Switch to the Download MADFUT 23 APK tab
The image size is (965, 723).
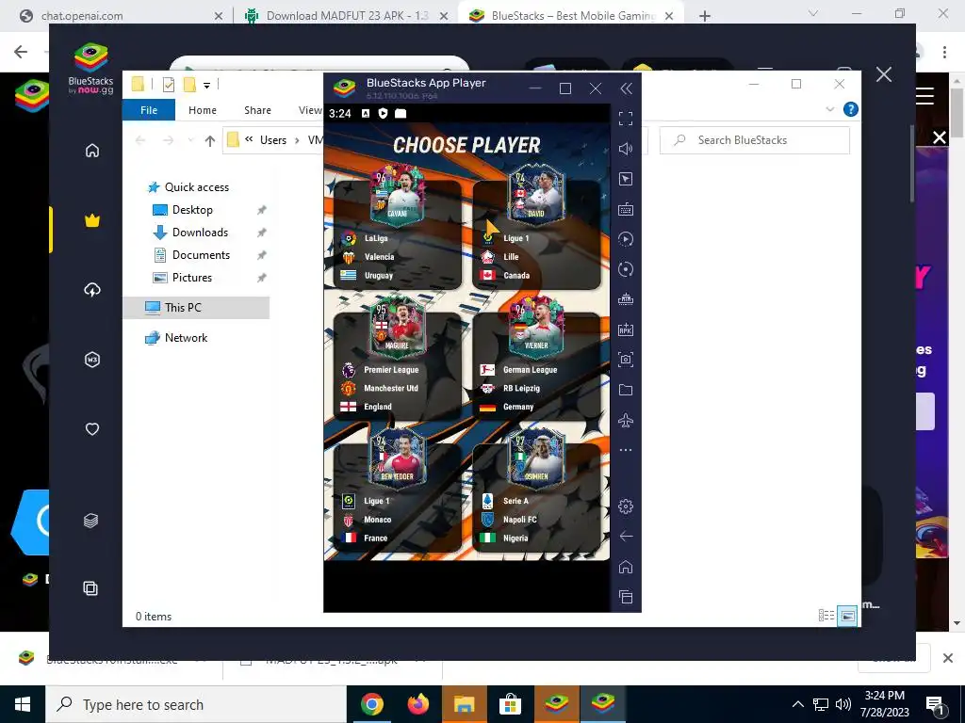[x=345, y=16]
